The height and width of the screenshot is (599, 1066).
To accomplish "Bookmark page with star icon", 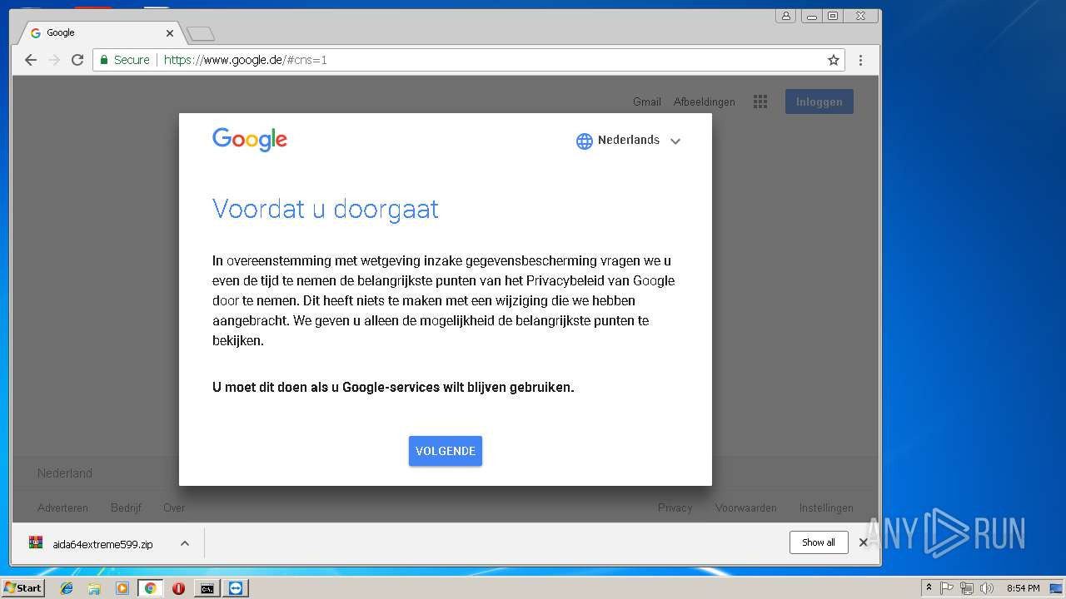I will (833, 60).
